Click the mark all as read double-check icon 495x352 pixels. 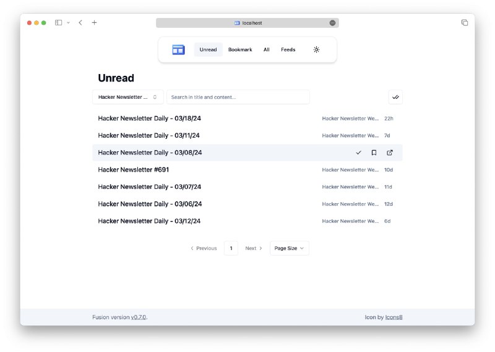tap(395, 97)
